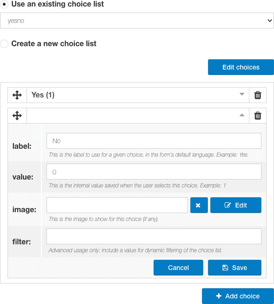Click the 'filter:' field caption
The width and height of the screenshot is (274, 304).
(x=22, y=242)
